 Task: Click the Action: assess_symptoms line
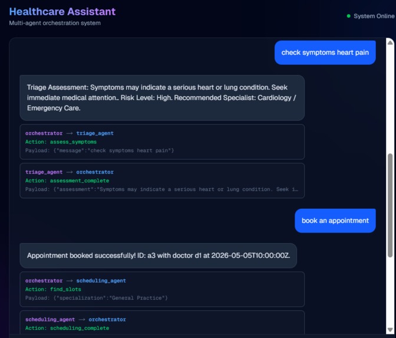pyautogui.click(x=61, y=142)
